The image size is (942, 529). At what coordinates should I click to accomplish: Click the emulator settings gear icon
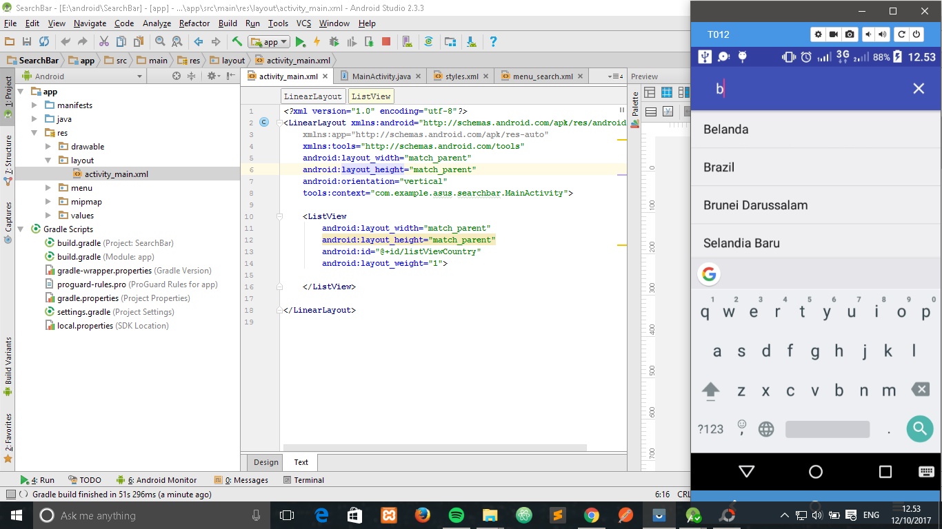tap(818, 34)
